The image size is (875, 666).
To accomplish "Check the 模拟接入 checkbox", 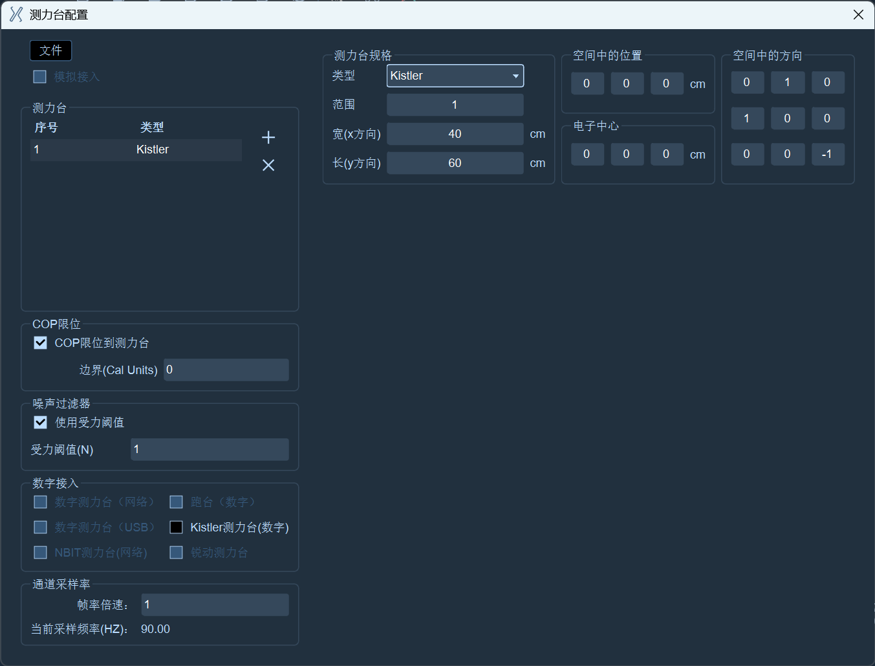I will click(x=39, y=76).
